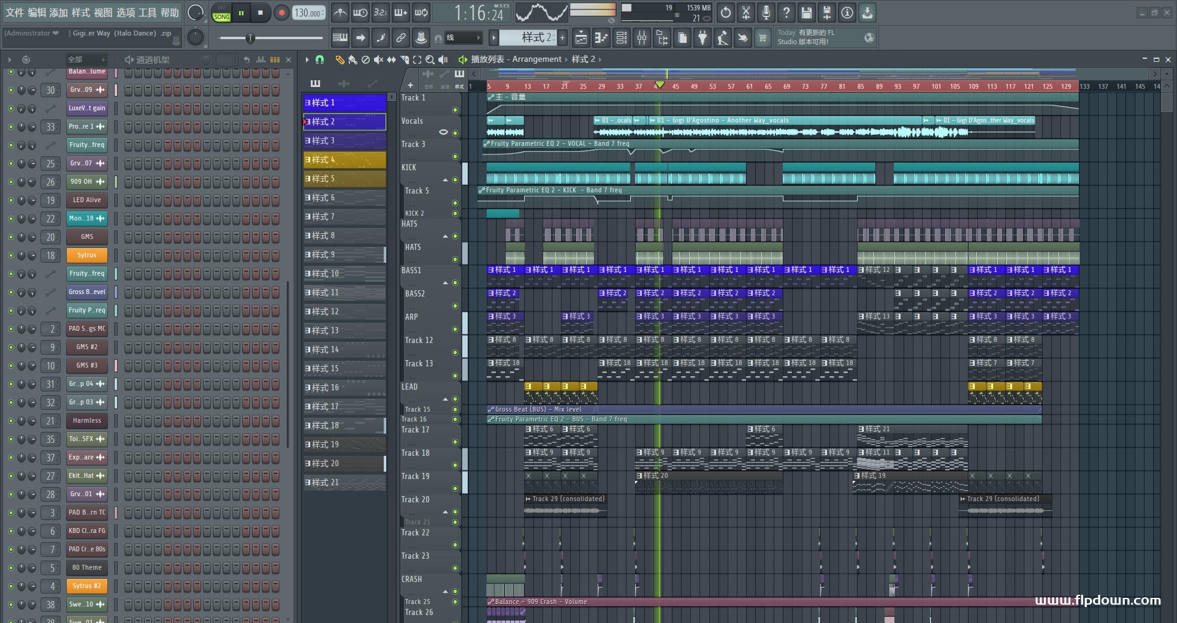Select the pencil draw tool in playlist
Image resolution: width=1177 pixels, height=623 pixels.
coord(339,59)
